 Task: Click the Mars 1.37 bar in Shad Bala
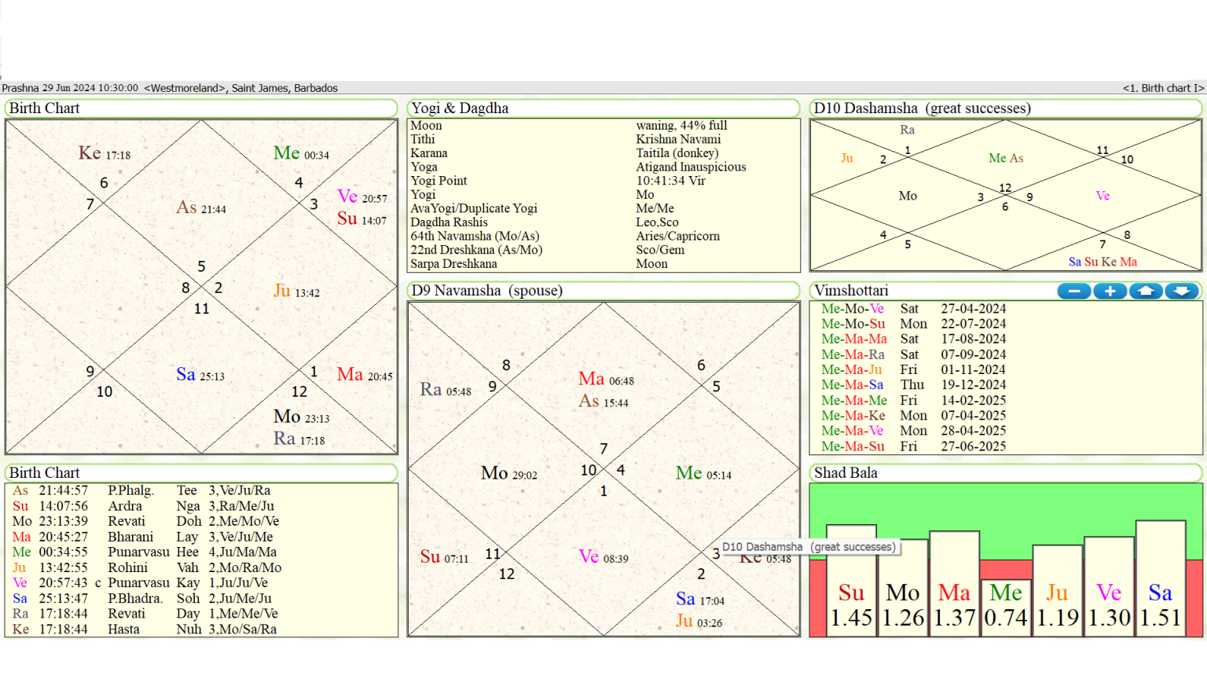pyautogui.click(x=954, y=583)
